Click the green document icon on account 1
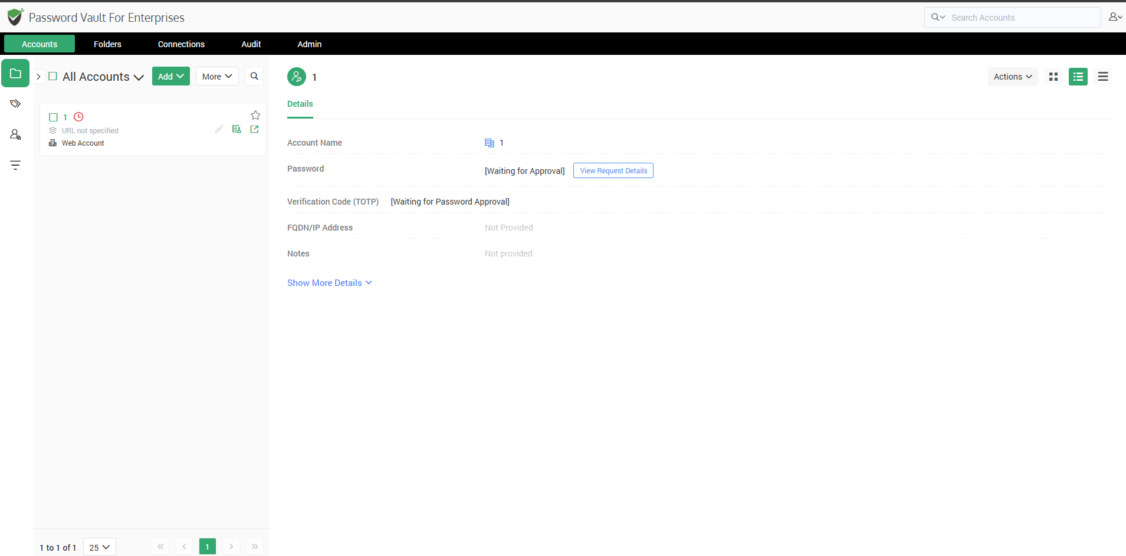1126x556 pixels. tap(237, 129)
